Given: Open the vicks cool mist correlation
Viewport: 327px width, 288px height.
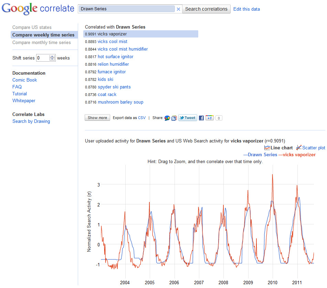Looking at the screenshot, I should 112,42.
